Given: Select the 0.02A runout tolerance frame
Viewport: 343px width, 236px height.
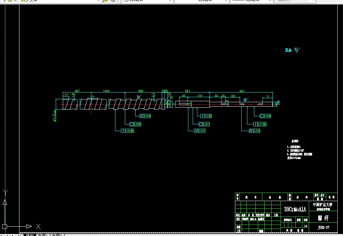Looking at the screenshot, I should click(206, 116).
